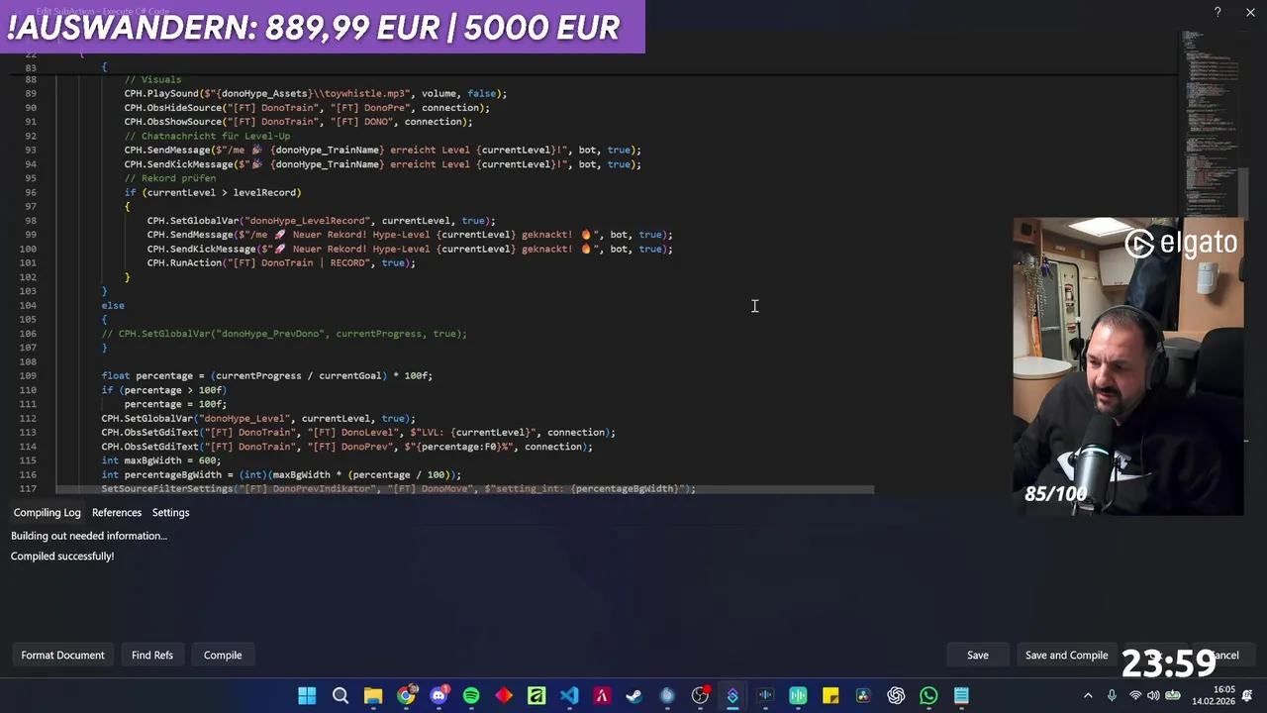Switch to the References tab
Image resolution: width=1267 pixels, height=713 pixels.
[117, 512]
